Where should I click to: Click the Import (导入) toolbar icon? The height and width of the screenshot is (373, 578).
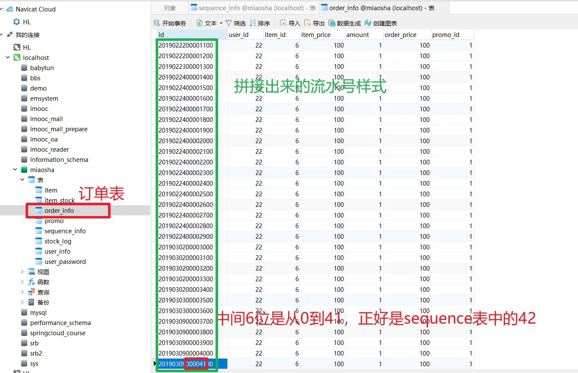click(283, 23)
